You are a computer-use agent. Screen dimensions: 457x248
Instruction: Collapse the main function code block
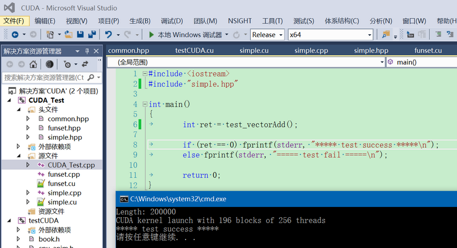145,104
